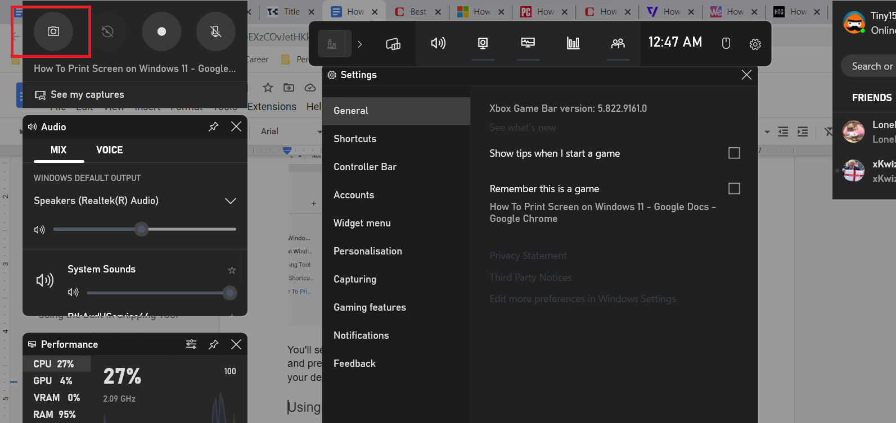The width and height of the screenshot is (896, 423).
Task: Open the Widget menu settings category
Action: click(x=396, y=223)
